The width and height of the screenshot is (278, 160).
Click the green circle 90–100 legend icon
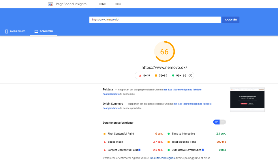[x=173, y=75]
